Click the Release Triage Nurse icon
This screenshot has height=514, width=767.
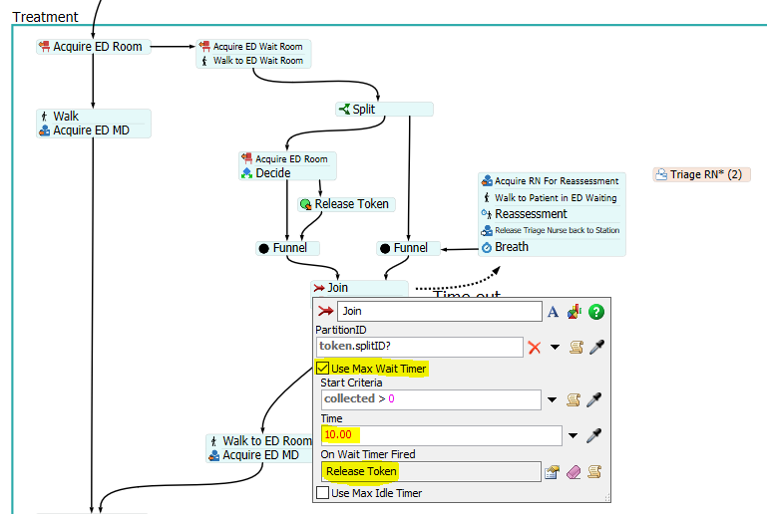tap(487, 230)
